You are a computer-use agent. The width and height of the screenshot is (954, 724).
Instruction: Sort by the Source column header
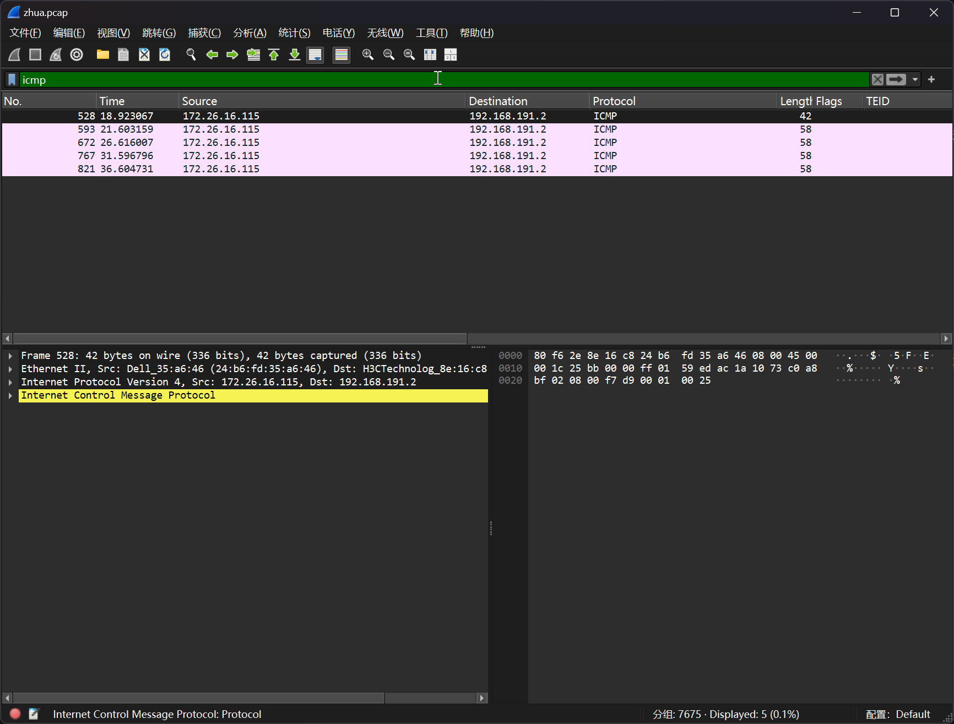tap(322, 101)
